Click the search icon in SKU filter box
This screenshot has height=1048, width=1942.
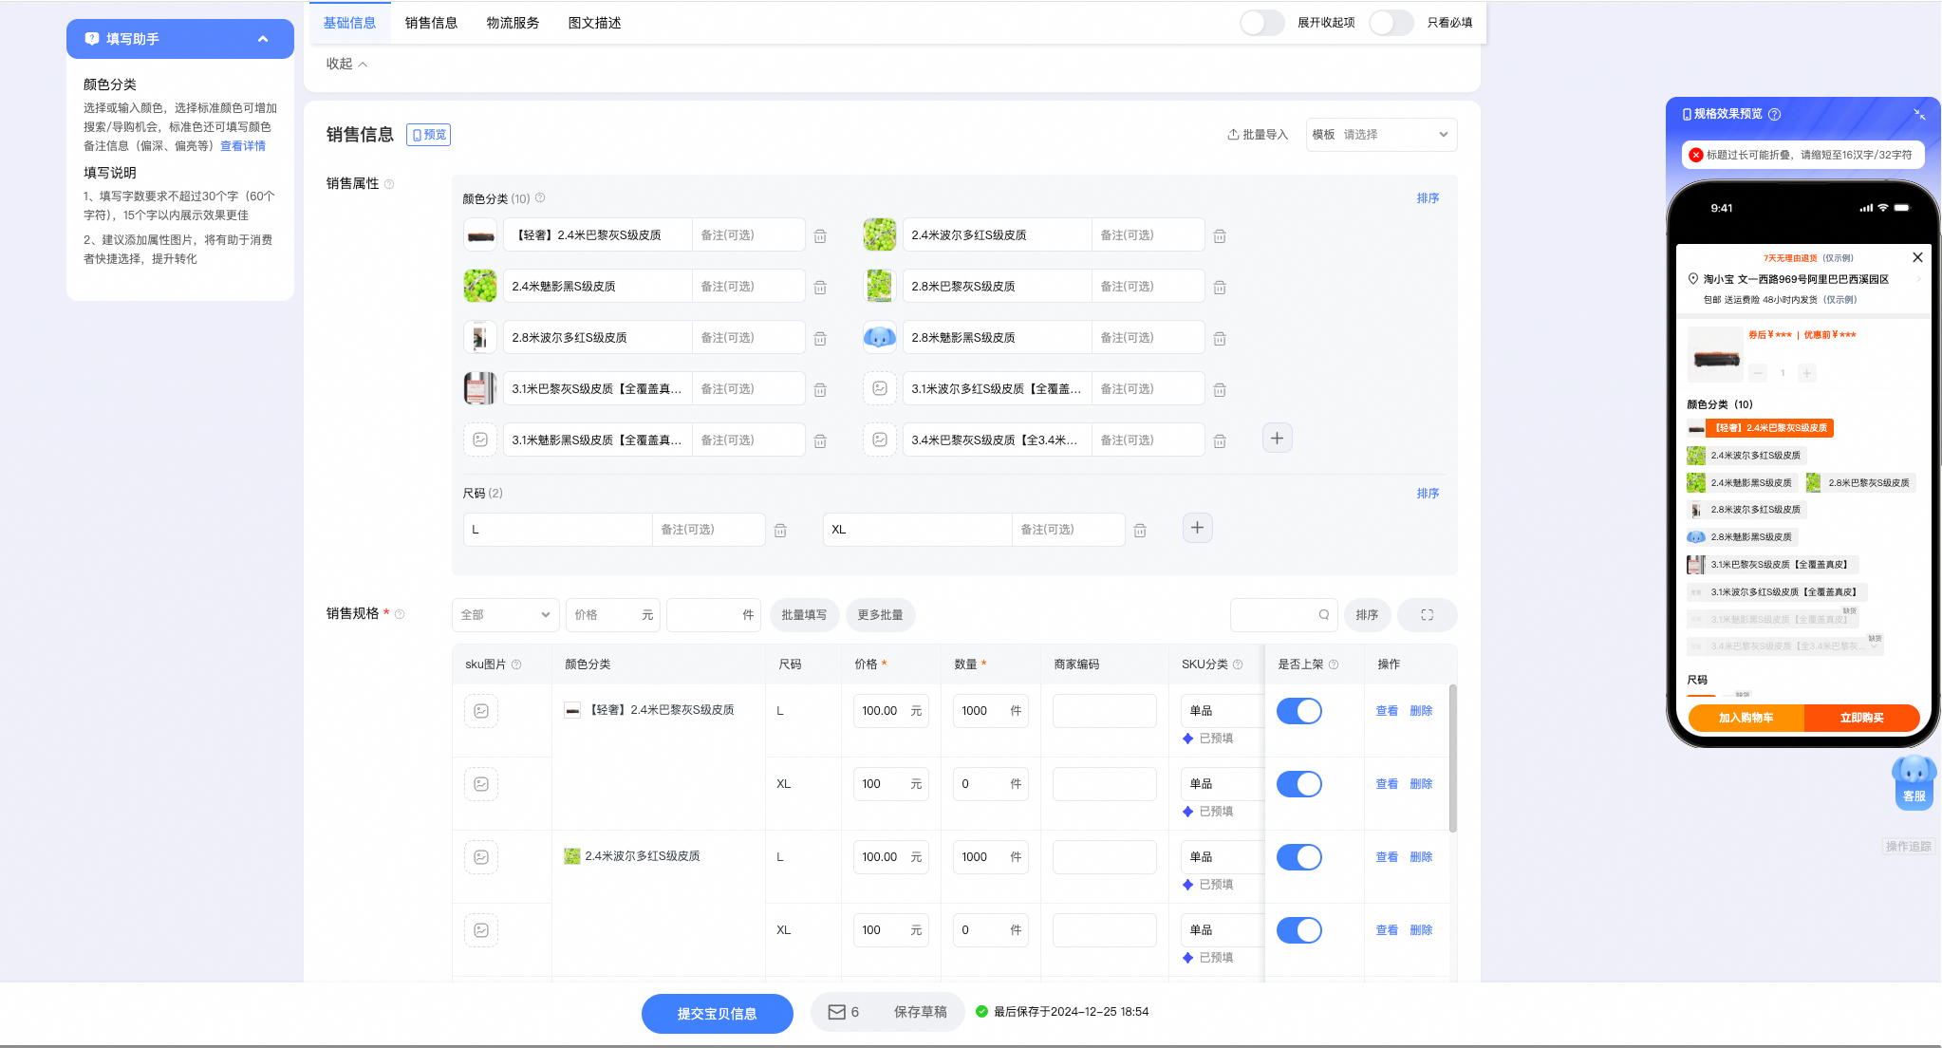click(1323, 615)
